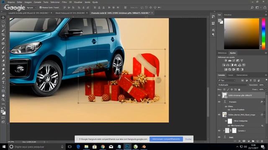Screen dimensions: 268x150
Task: Select the Horizontal Type tool
Action: tap(3, 82)
